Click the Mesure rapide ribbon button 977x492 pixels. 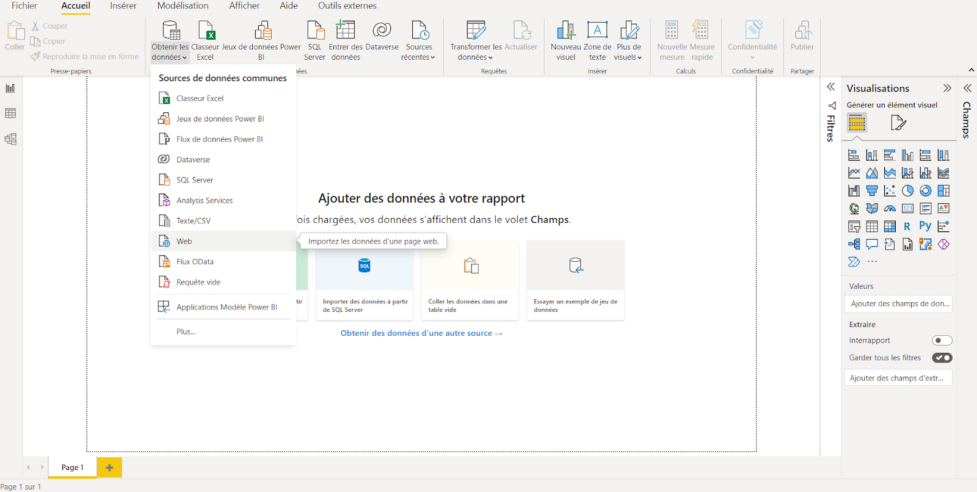(702, 41)
